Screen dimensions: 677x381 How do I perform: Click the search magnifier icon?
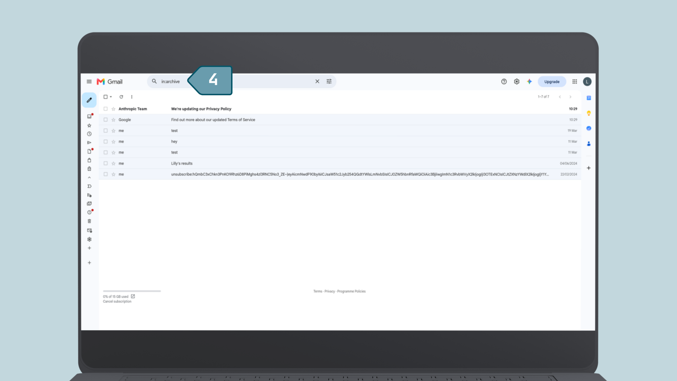[x=154, y=81]
